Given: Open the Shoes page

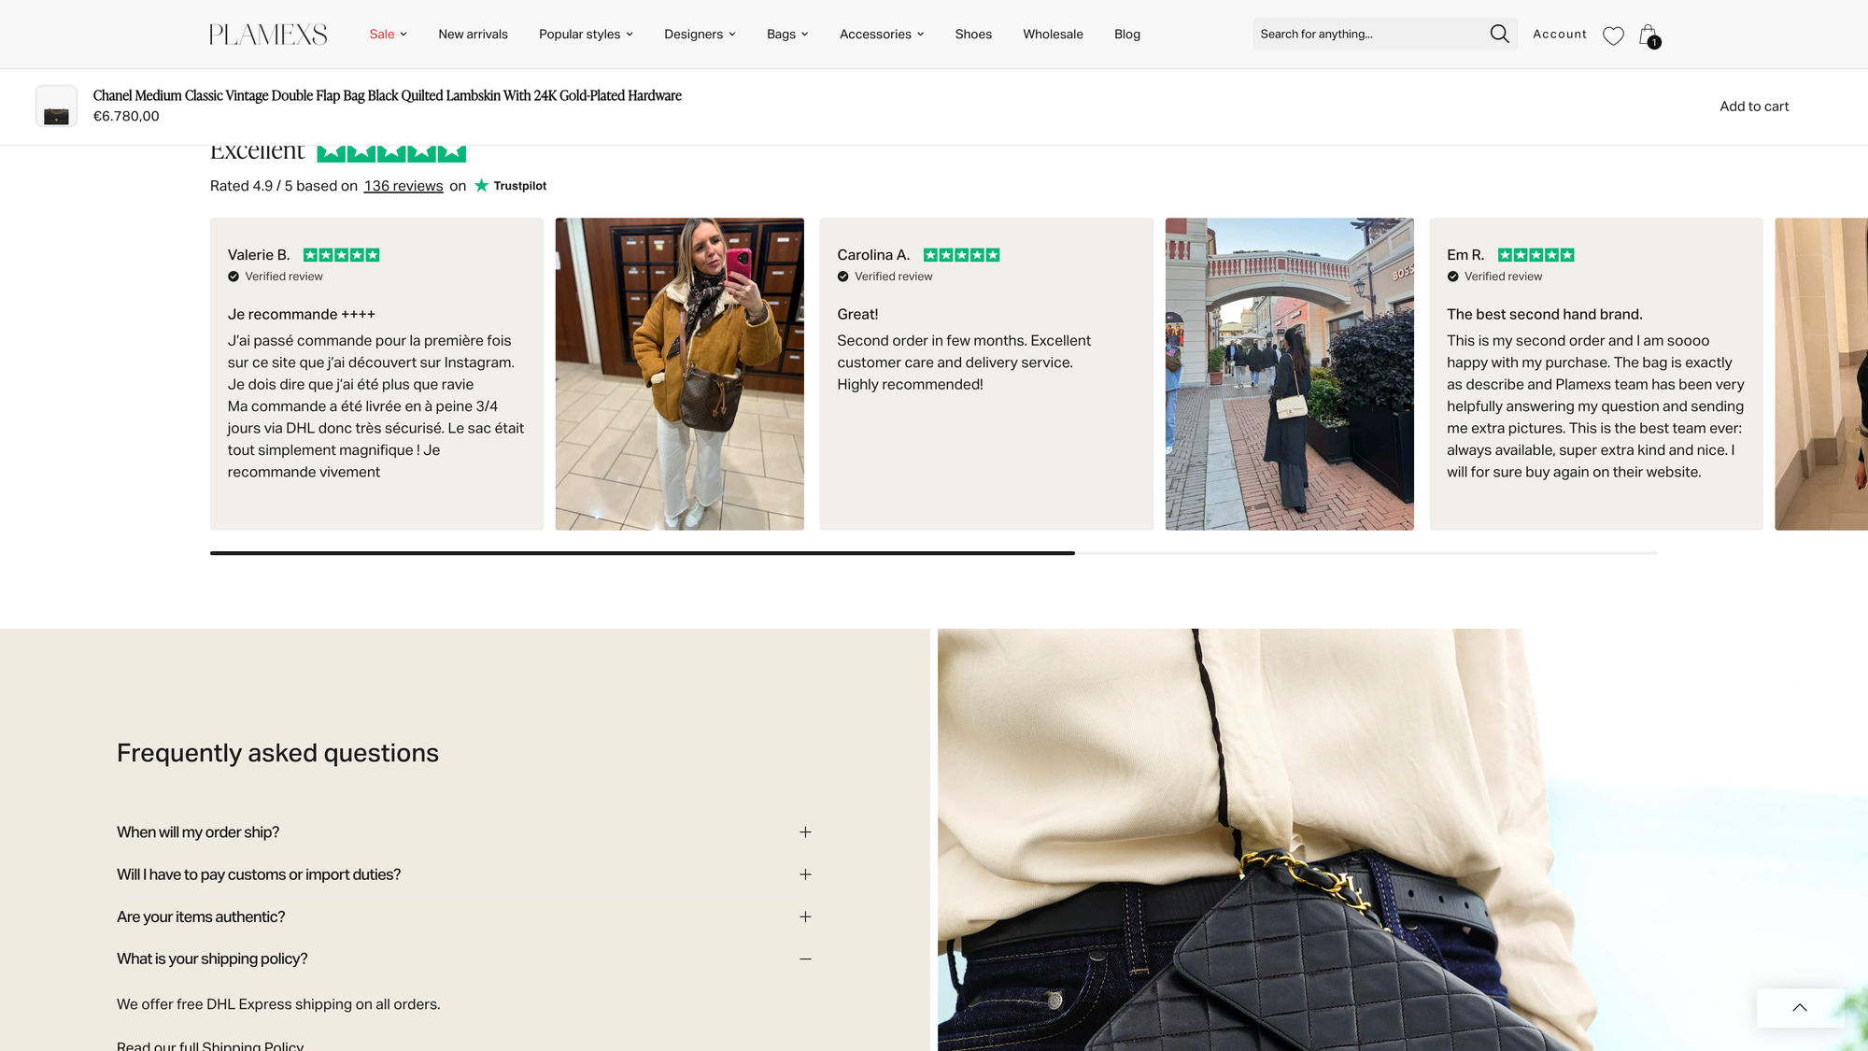Looking at the screenshot, I should coord(973,35).
